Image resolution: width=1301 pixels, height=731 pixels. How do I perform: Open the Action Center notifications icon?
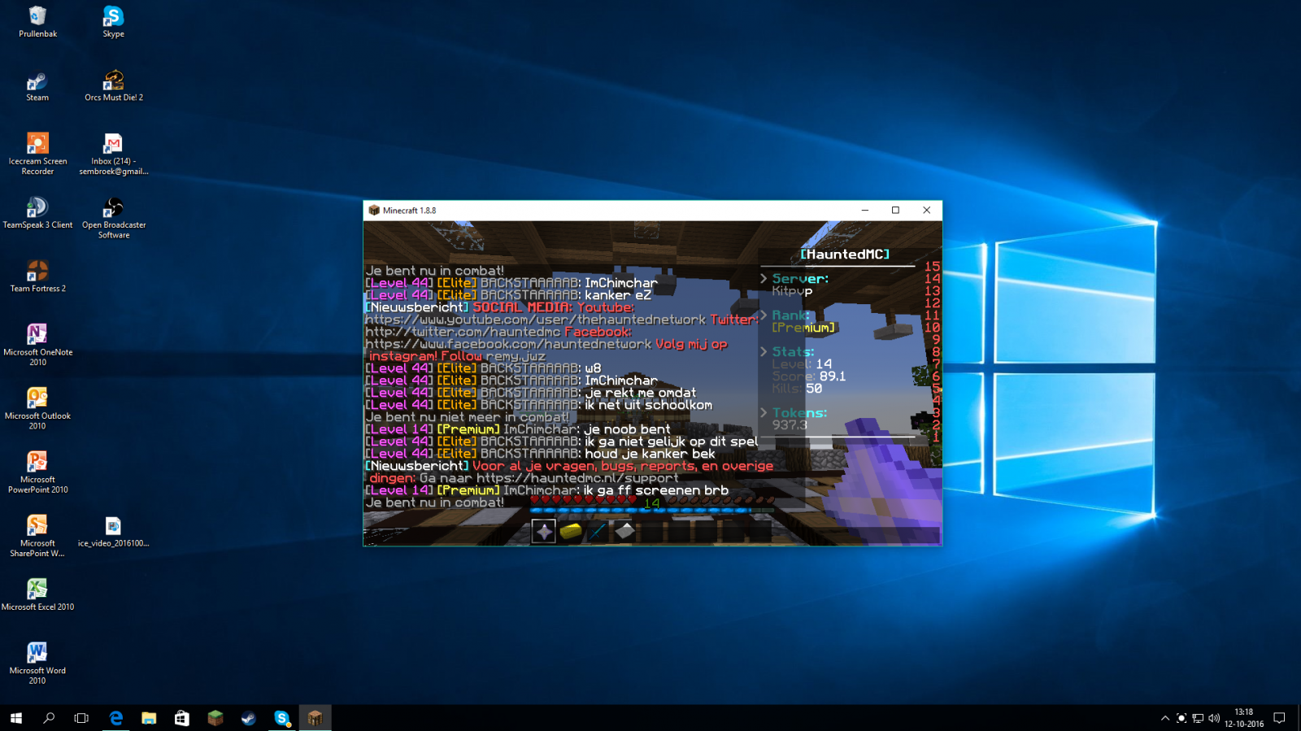(1279, 718)
